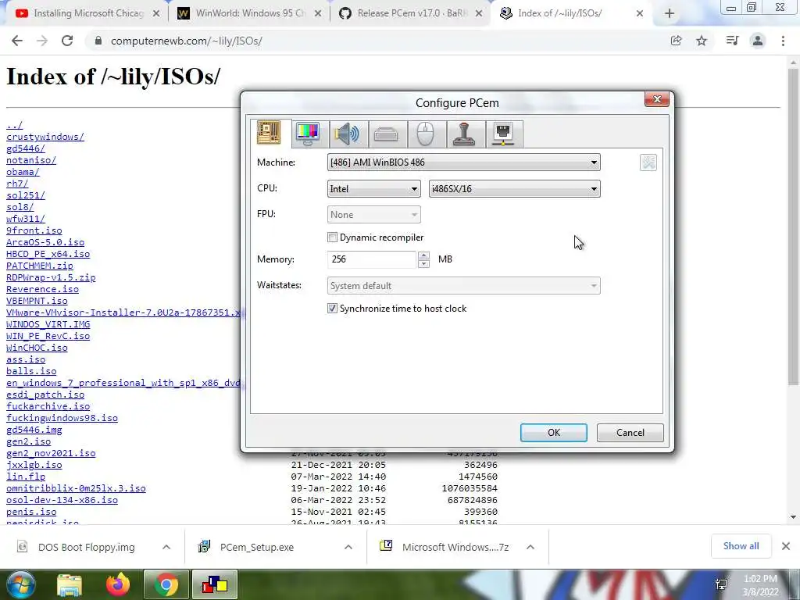
Task: Open the FPU dropdown set to None
Action: click(x=374, y=215)
